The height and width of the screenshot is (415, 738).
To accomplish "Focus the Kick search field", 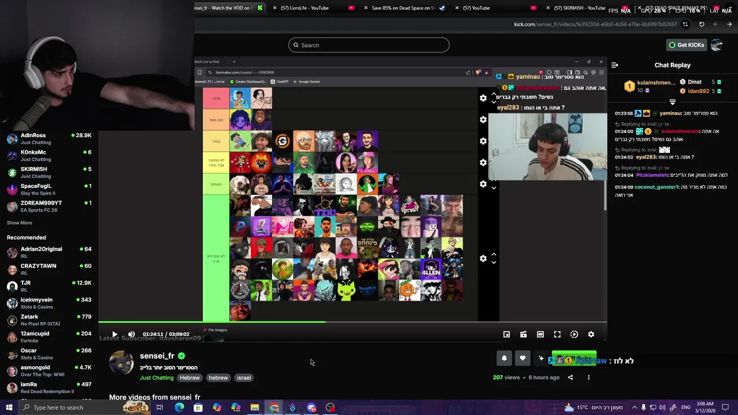I will click(x=369, y=45).
